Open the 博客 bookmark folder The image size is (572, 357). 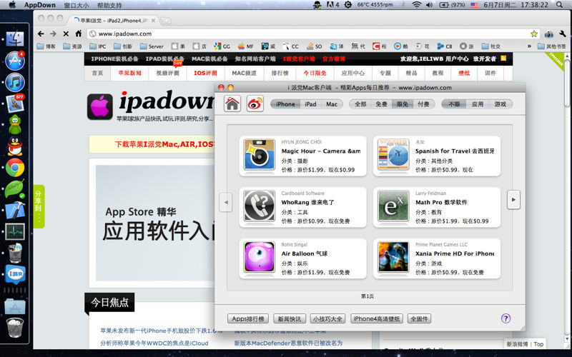pyautogui.click(x=46, y=46)
